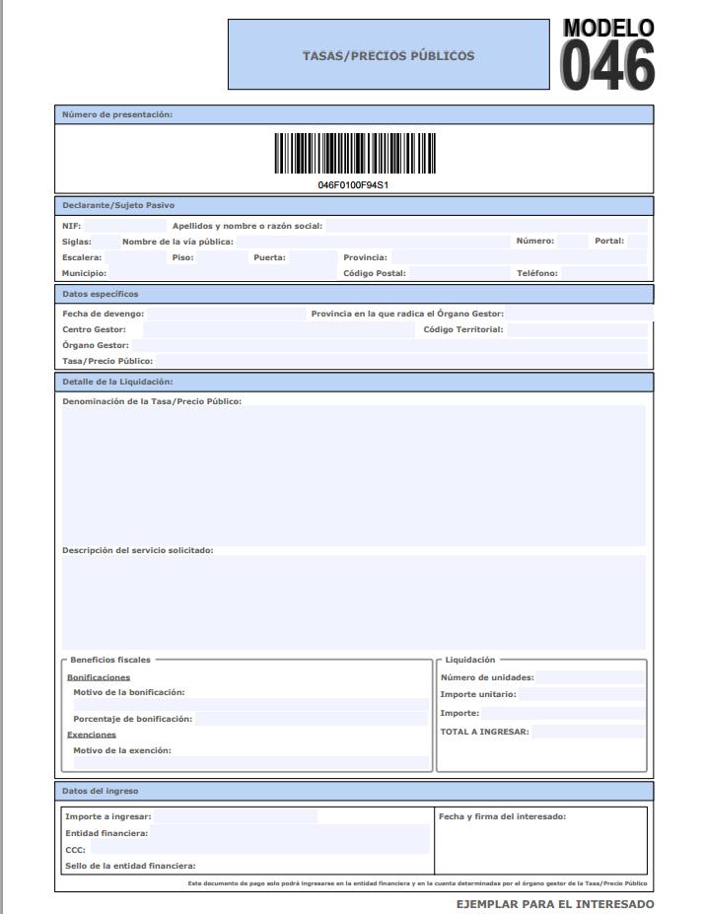Viewport: 704px width, 914px height.
Task: Click the Entidad financiera input field
Action: point(290,833)
